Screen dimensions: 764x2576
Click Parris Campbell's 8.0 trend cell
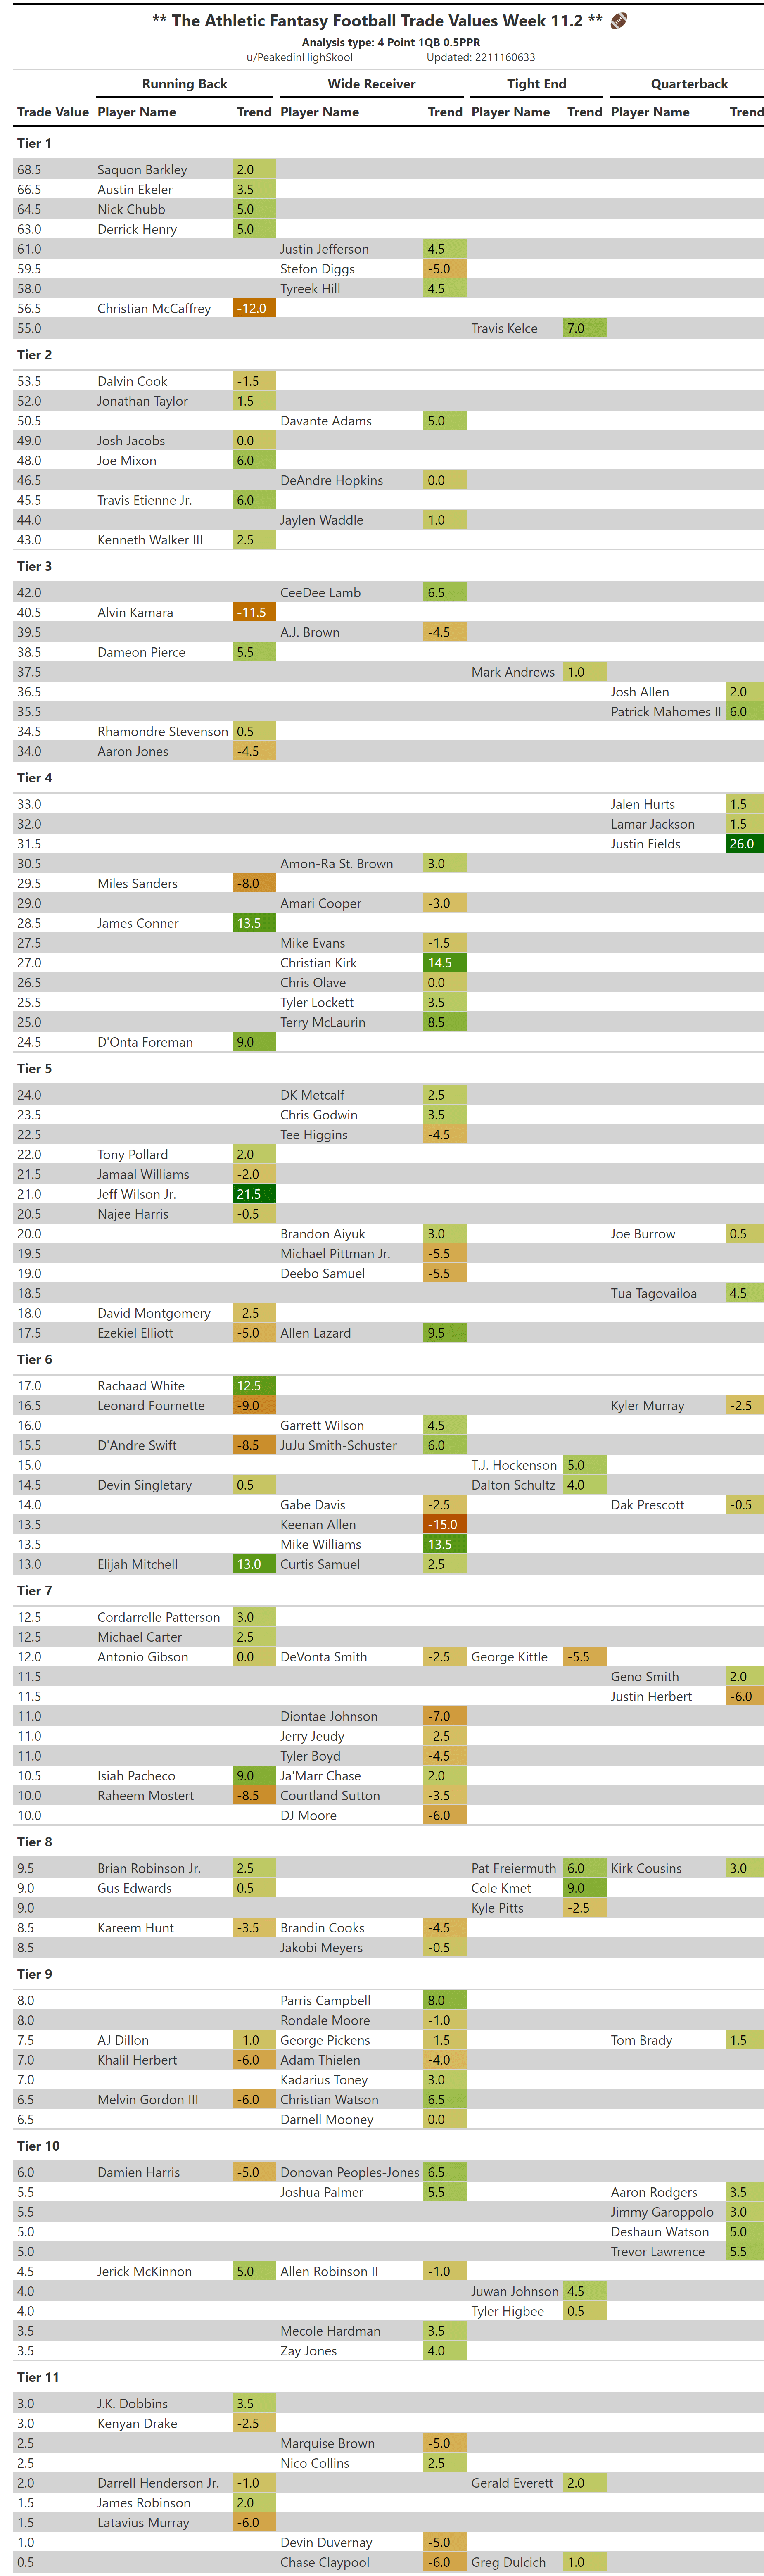445,2001
